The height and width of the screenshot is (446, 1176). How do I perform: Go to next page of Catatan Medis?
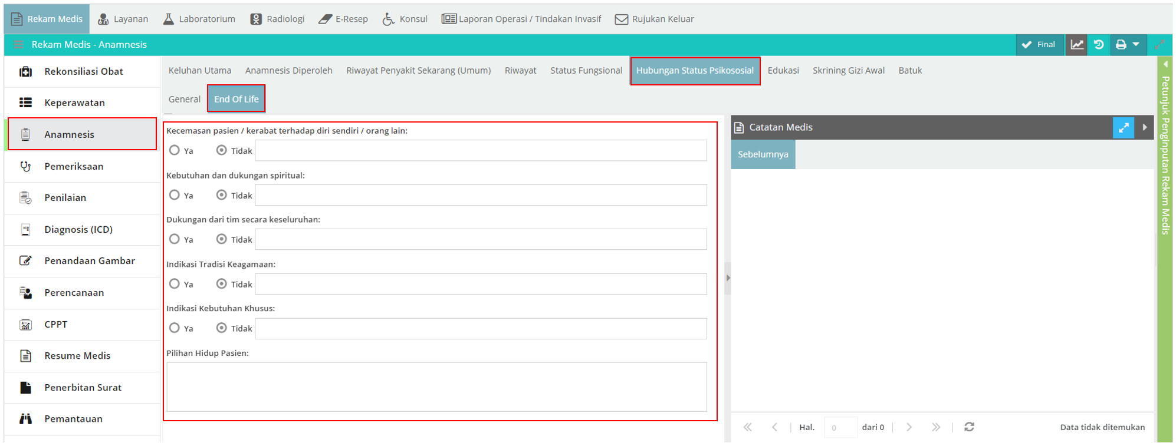909,427
